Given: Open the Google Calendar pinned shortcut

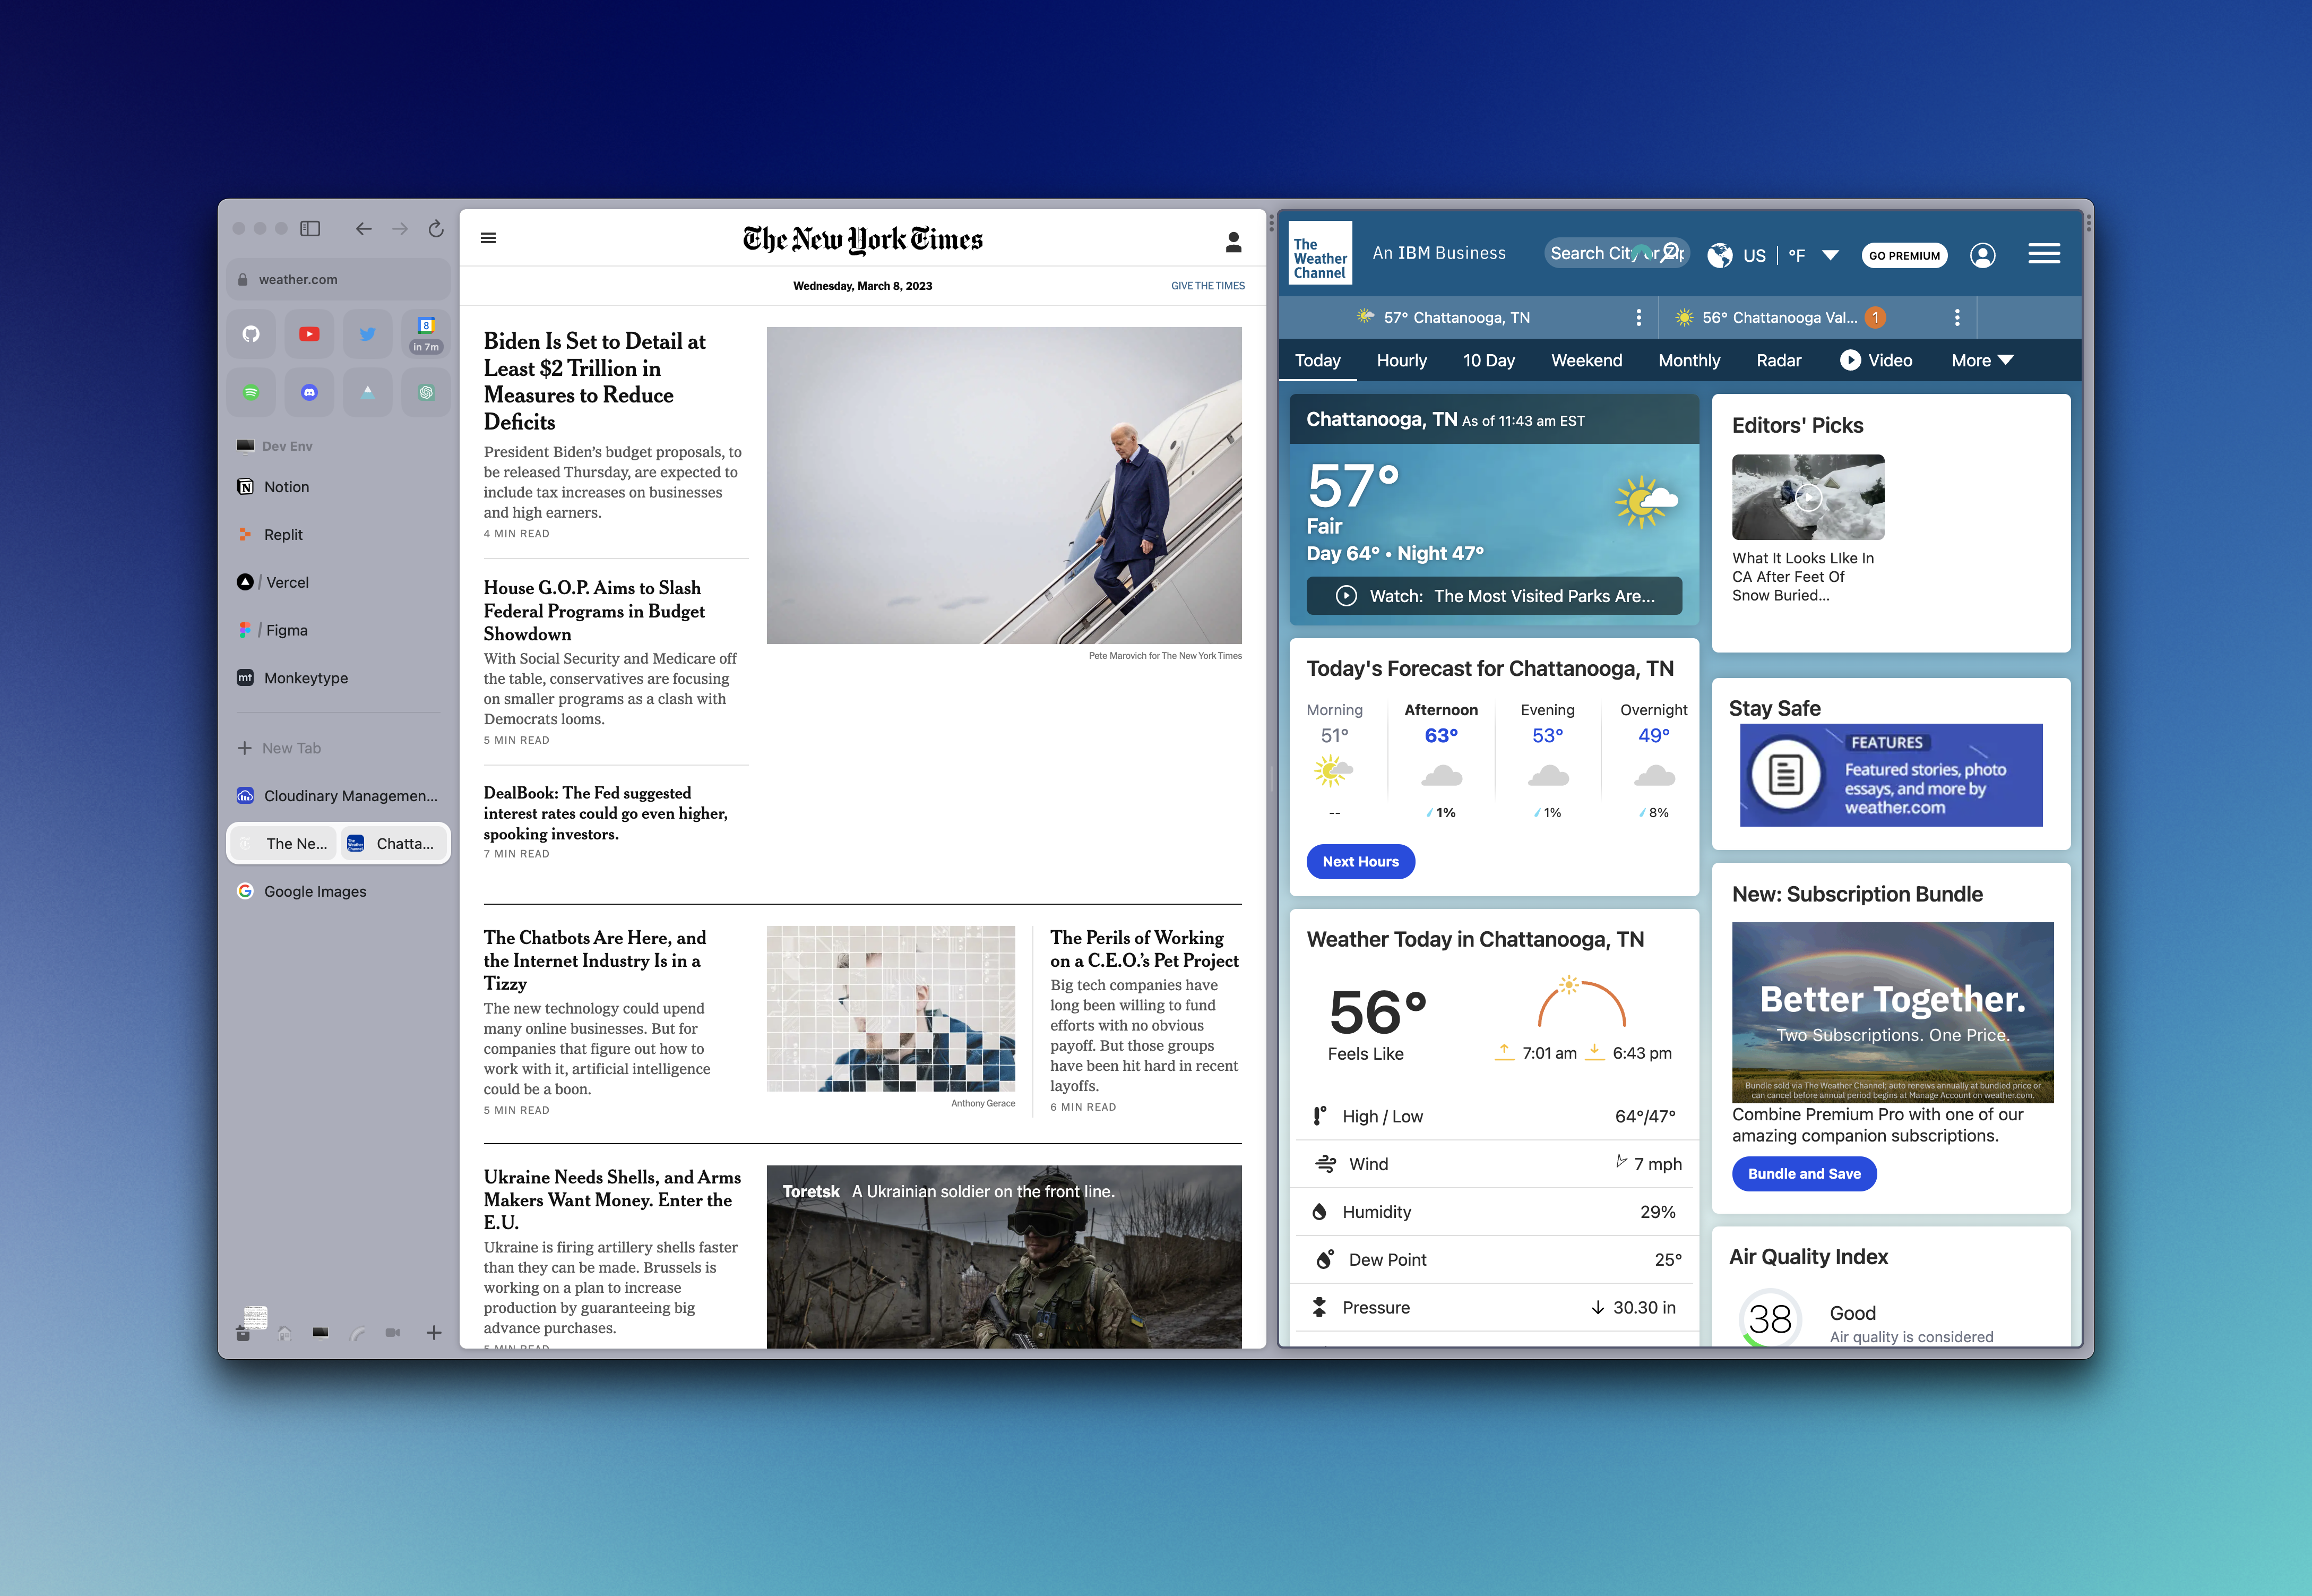Looking at the screenshot, I should [x=426, y=334].
